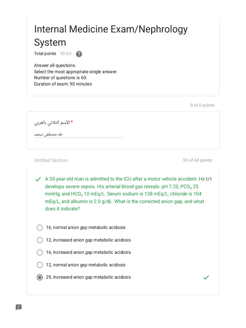Viewport: 246px width, 328px height.
Task: Select radio for 12, increased anion gap
Action: point(40,240)
